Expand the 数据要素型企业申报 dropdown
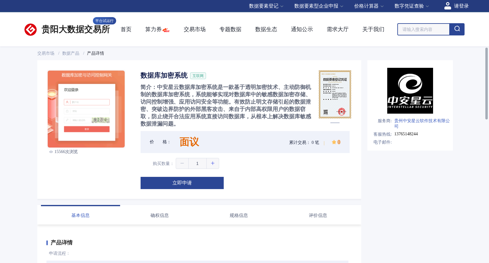 point(319,6)
